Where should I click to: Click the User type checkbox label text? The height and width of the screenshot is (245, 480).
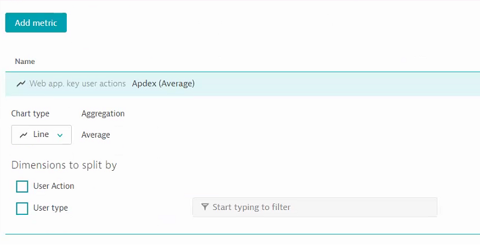point(51,208)
